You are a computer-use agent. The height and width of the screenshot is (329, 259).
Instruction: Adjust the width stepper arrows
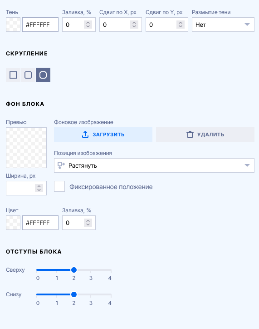click(x=39, y=188)
